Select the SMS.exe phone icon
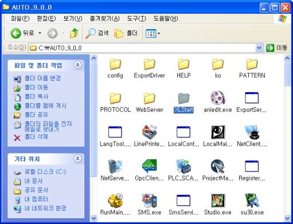The width and height of the screenshot is (293, 224). [149, 201]
